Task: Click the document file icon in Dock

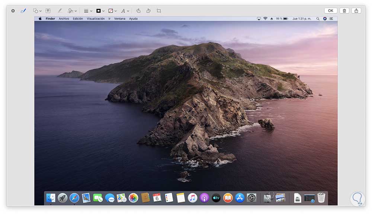Action: tap(298, 198)
